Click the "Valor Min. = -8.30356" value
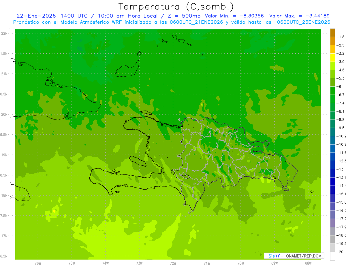The width and height of the screenshot is (346, 267). click(x=234, y=16)
